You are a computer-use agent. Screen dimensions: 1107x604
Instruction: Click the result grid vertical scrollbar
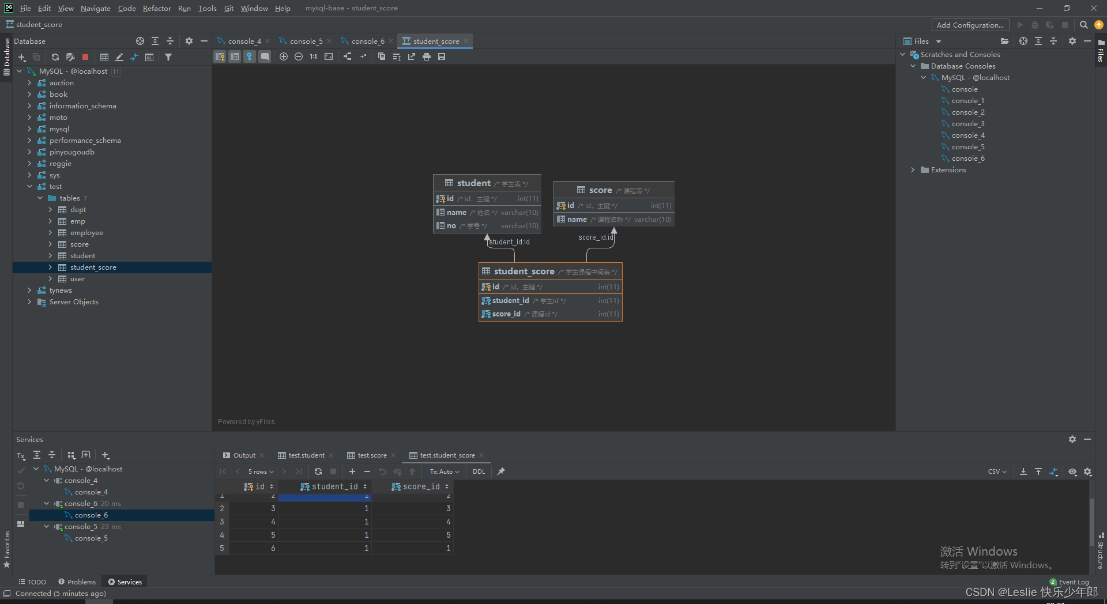coord(1091,522)
